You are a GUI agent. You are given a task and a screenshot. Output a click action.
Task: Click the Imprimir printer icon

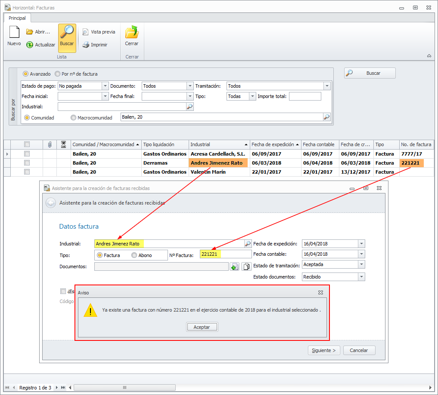click(x=86, y=45)
